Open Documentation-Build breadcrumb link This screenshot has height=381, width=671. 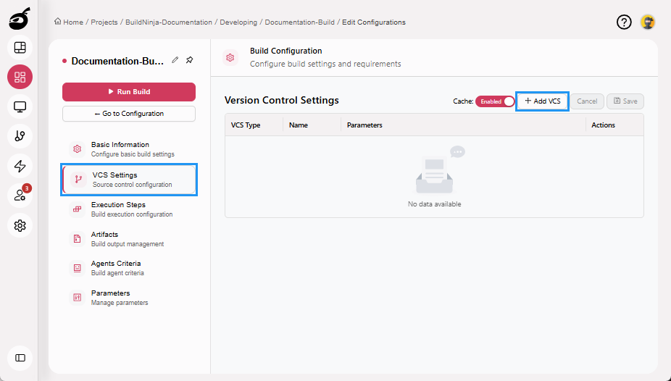299,22
